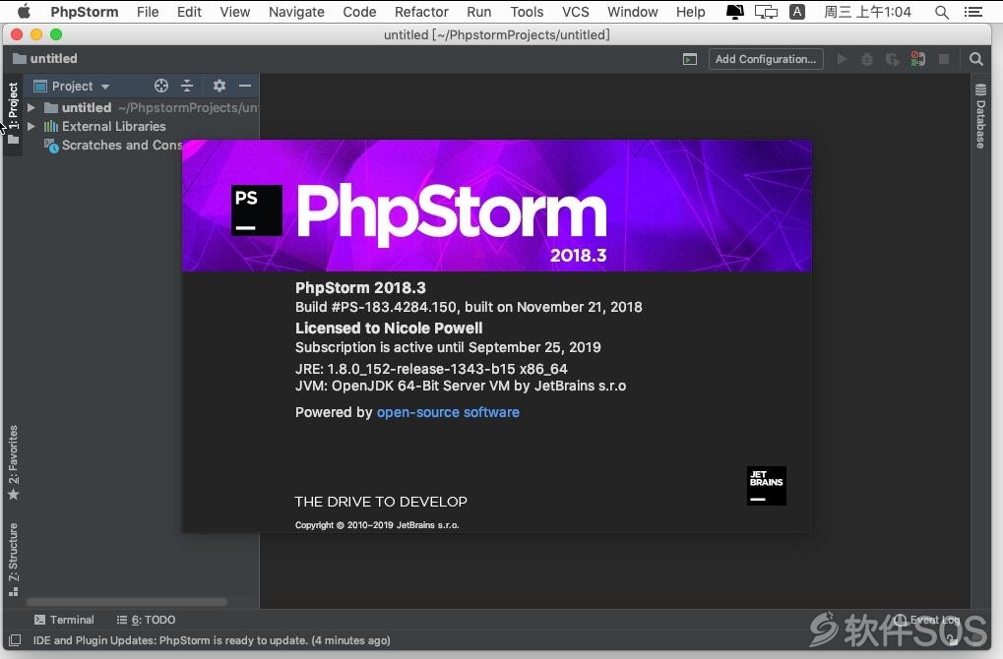The height and width of the screenshot is (659, 1003).
Task: Open the Apple menu
Action: coord(23,12)
